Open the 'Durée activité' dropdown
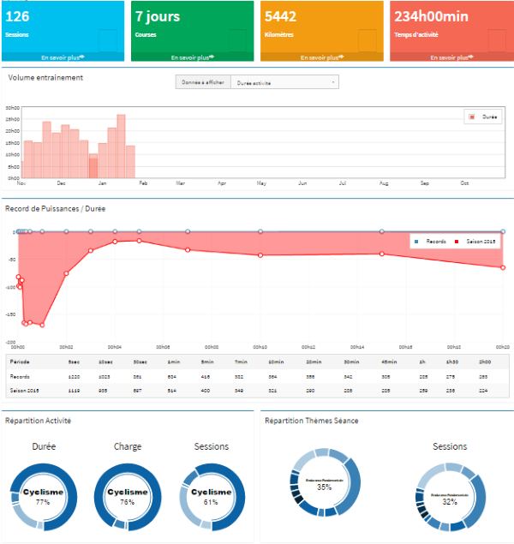This screenshot has width=514, height=544. (x=283, y=82)
